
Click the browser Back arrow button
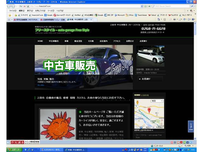pos(9,6)
